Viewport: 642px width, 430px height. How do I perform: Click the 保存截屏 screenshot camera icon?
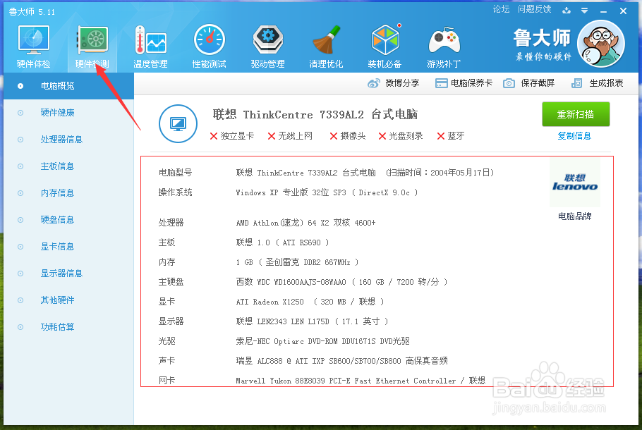click(509, 82)
